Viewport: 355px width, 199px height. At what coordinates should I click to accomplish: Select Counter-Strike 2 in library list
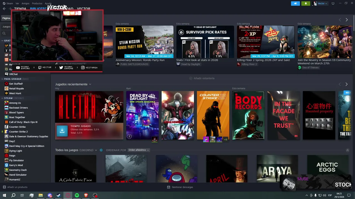click(18, 132)
